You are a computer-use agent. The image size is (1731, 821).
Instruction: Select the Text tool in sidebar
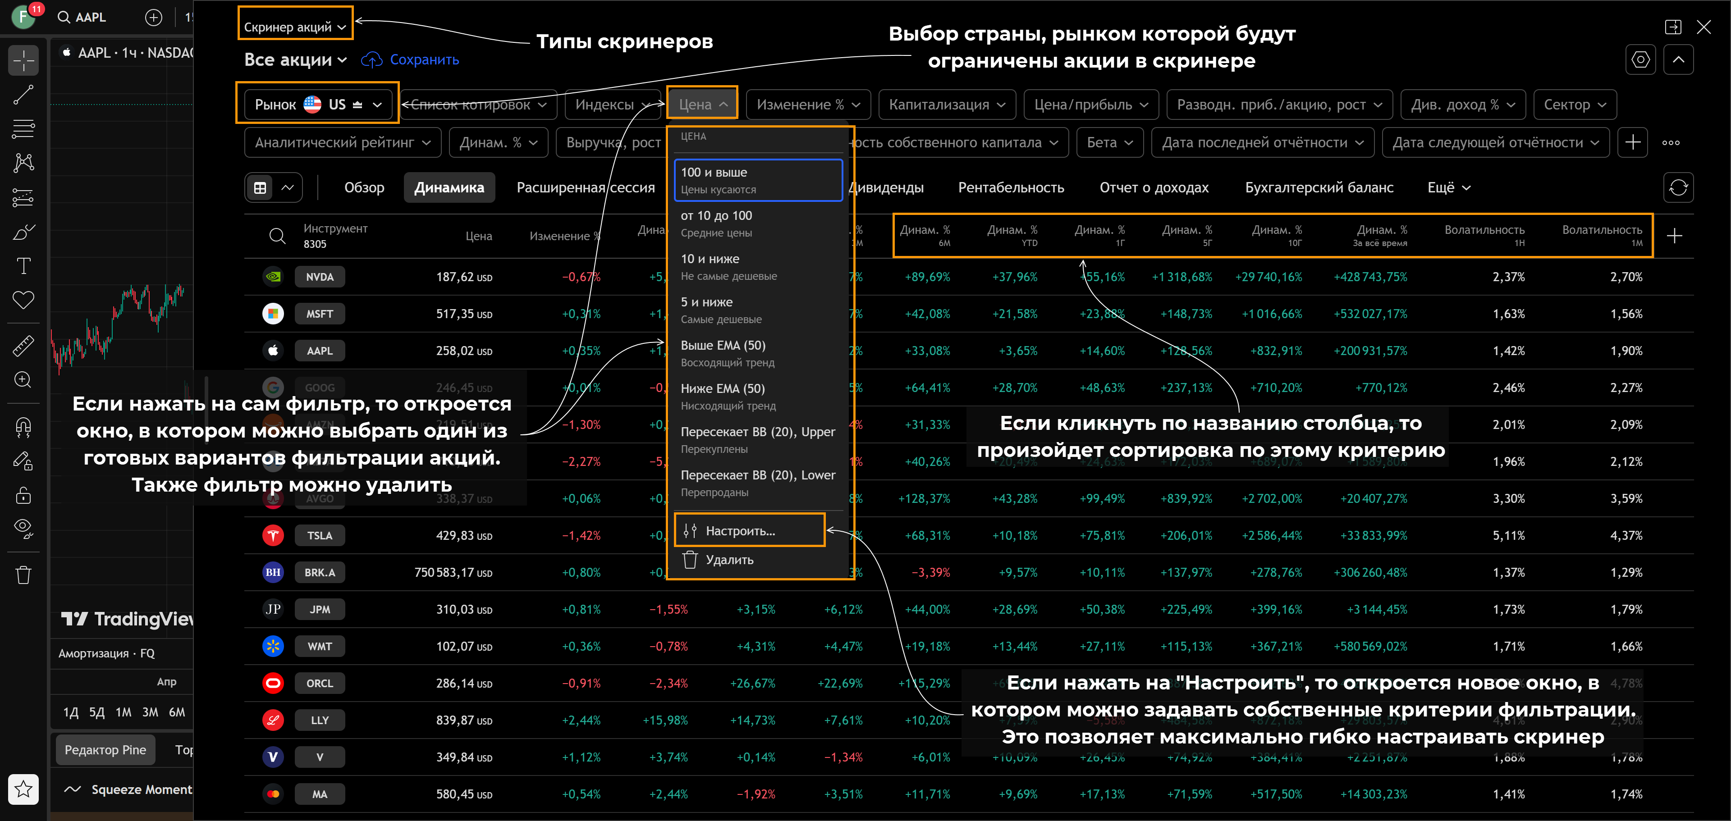[23, 266]
